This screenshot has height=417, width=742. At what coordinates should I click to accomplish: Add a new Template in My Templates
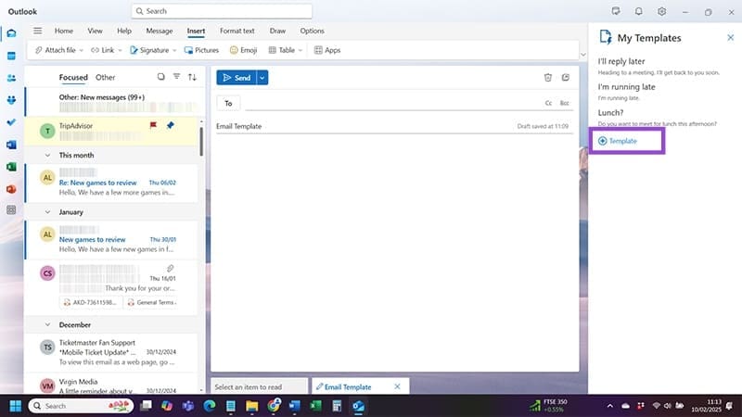(x=618, y=141)
